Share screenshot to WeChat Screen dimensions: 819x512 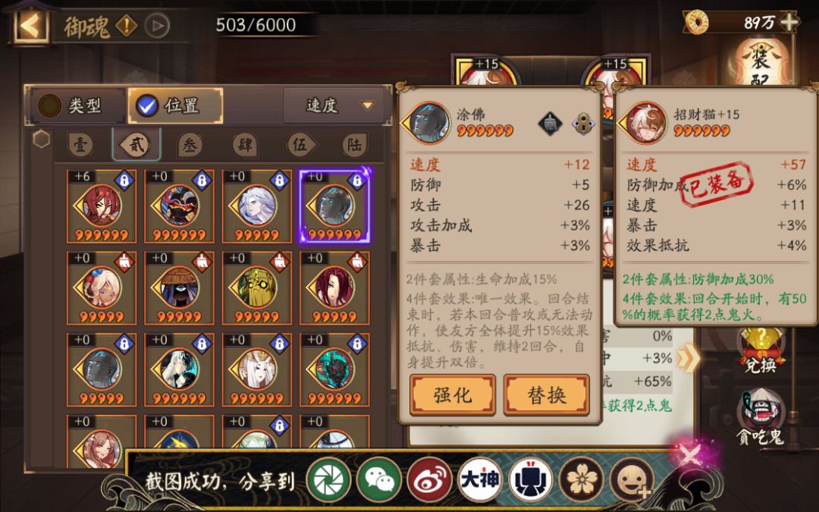coord(379,479)
